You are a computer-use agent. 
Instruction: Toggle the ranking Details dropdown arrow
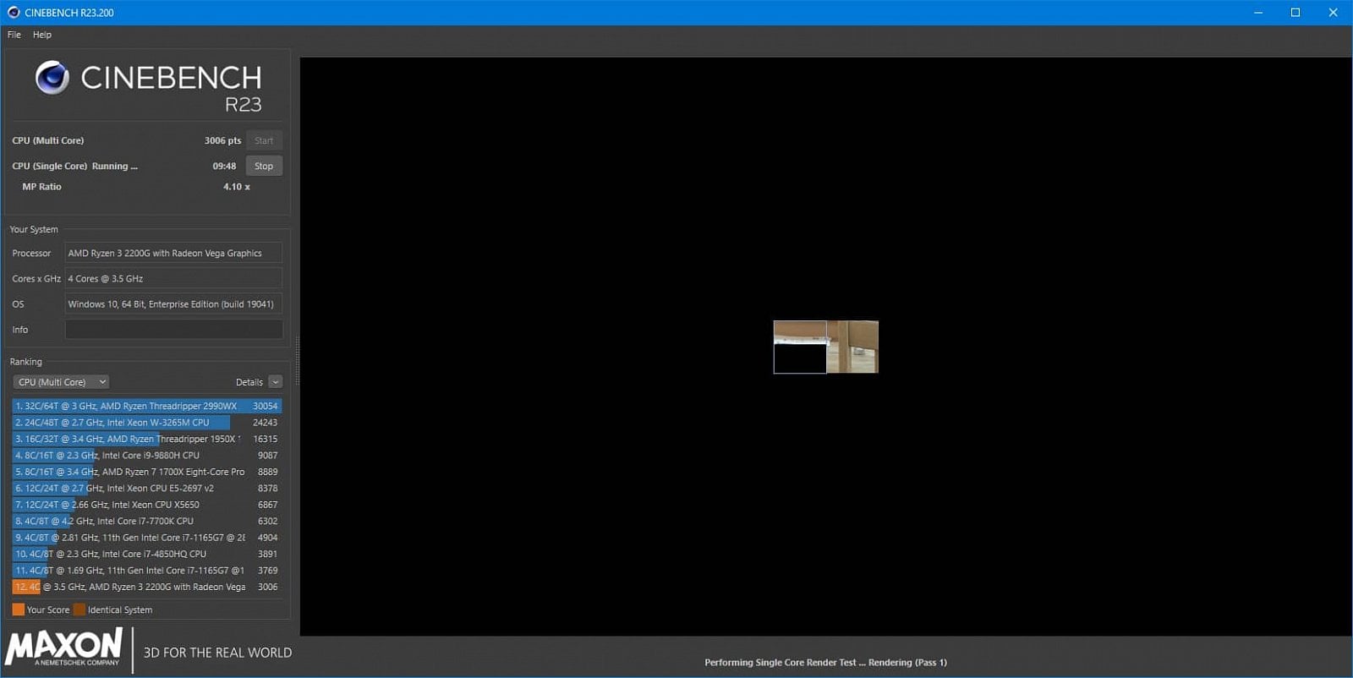pos(275,382)
